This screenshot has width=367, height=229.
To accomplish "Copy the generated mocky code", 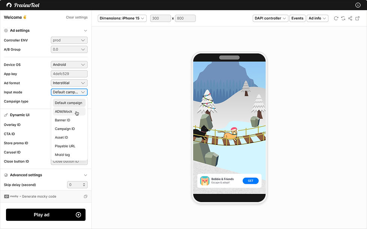I will (85, 196).
